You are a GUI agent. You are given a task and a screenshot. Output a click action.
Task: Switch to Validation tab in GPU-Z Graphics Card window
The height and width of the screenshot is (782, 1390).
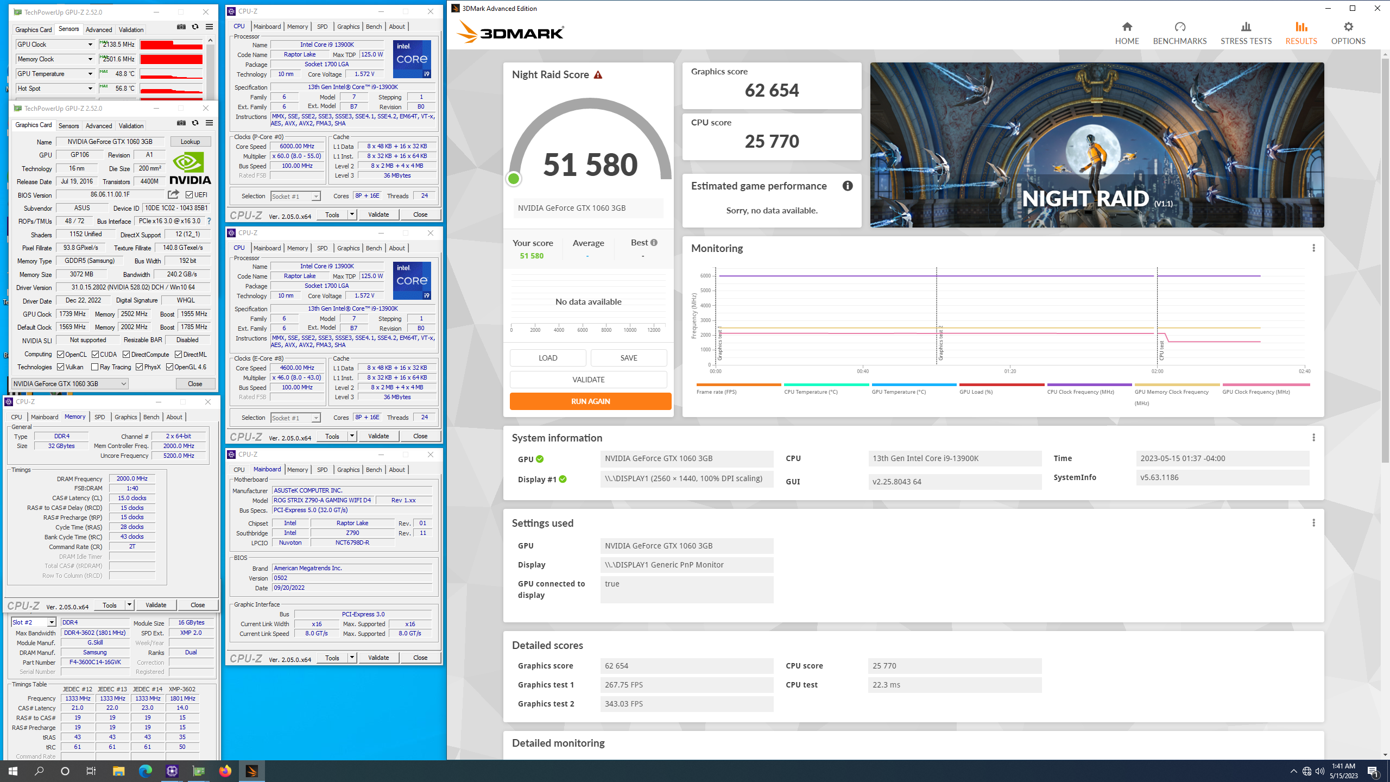click(131, 125)
